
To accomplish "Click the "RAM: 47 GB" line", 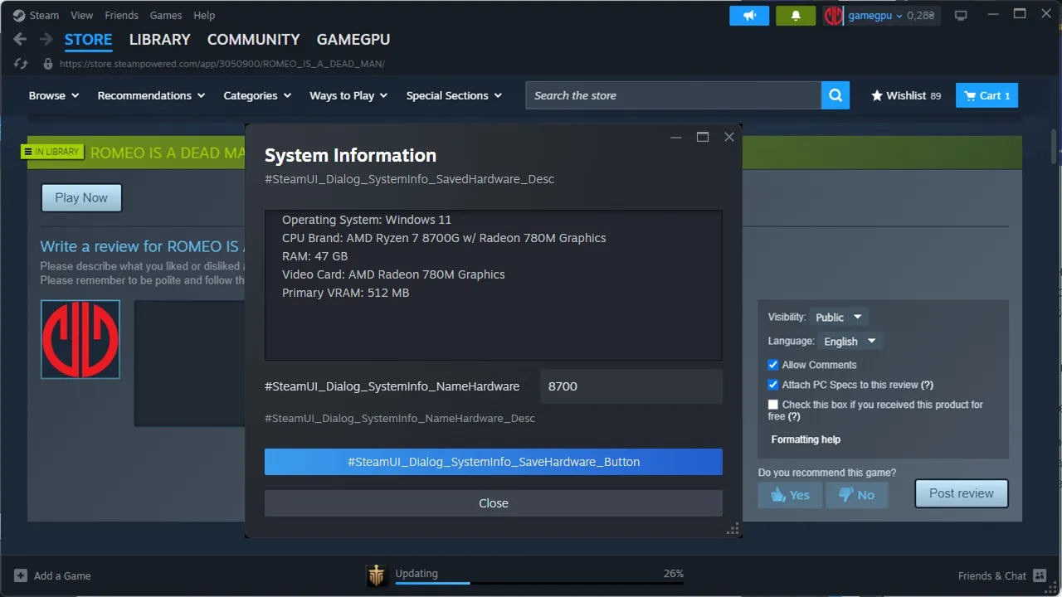I will (314, 256).
